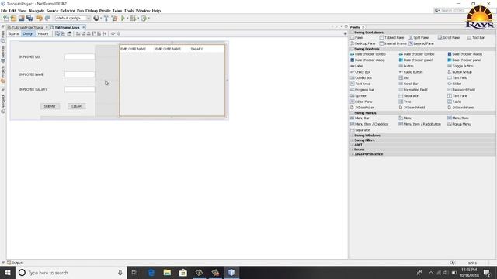This screenshot has width=497, height=279.
Task: Select the Progress Bar palette component
Action: pos(362,90)
